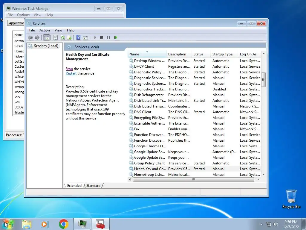Click gear icon beside Disk Defragmenter
Image resolution: width=306 pixels, height=230 pixels.
tap(131, 95)
